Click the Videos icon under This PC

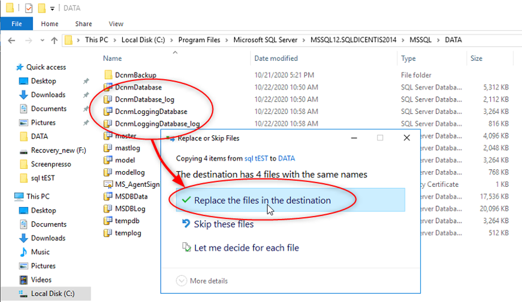pos(24,280)
